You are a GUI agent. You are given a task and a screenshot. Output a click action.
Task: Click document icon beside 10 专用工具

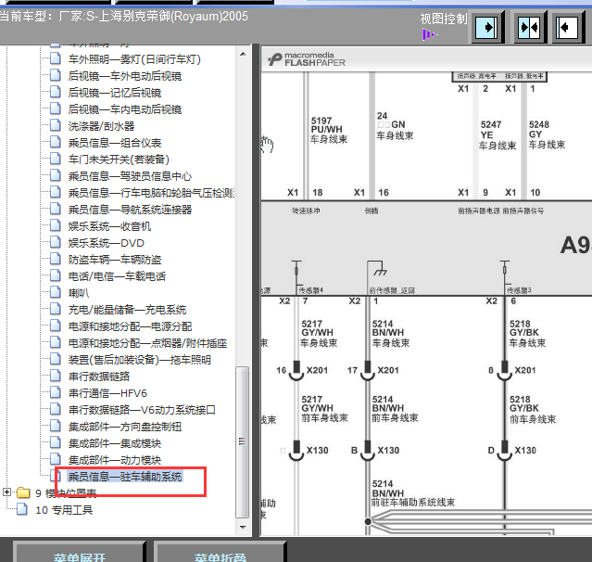[x=22, y=509]
